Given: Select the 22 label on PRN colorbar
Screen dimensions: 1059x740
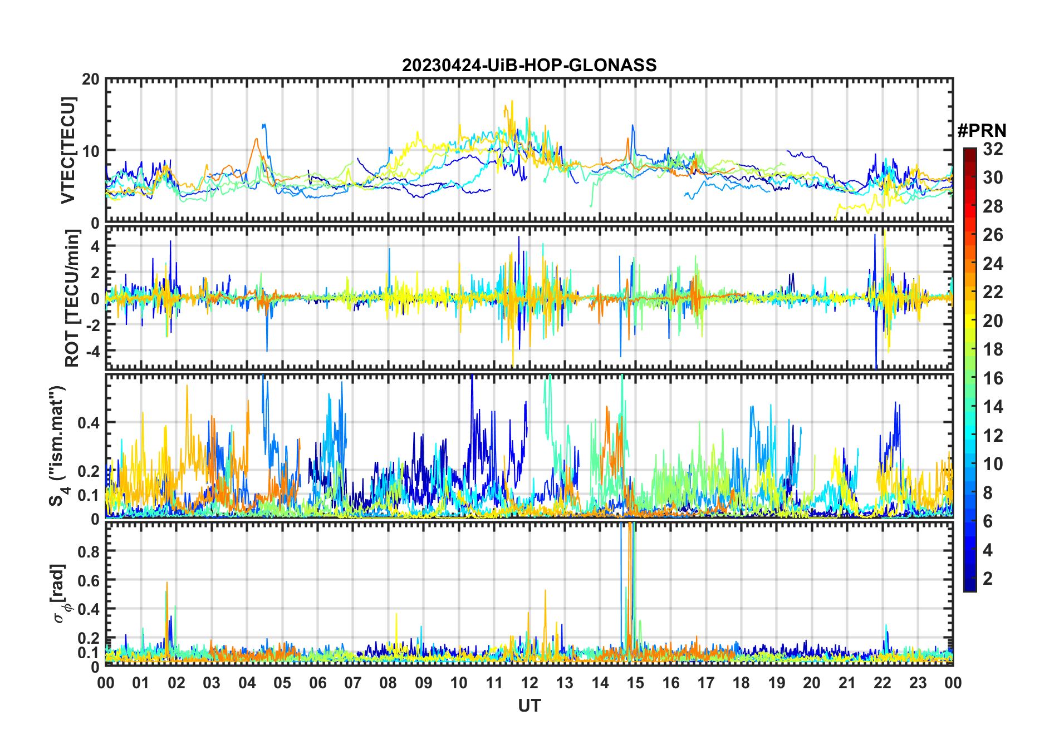Looking at the screenshot, I should (x=993, y=292).
